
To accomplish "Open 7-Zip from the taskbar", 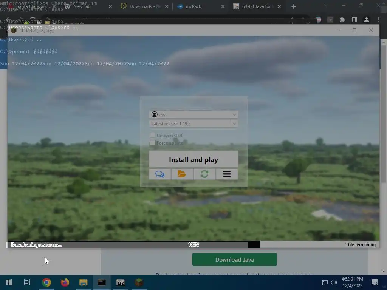I will click(121, 282).
